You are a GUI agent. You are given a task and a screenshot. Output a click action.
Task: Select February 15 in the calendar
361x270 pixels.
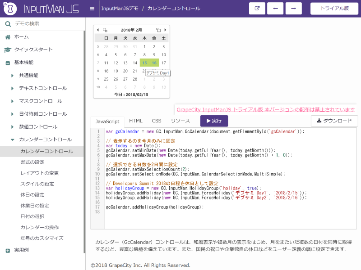144,63
